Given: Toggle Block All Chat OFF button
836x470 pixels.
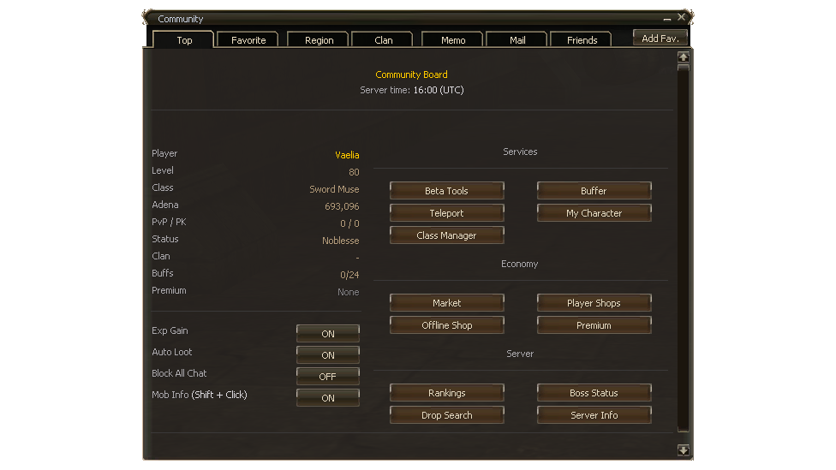Looking at the screenshot, I should point(328,376).
